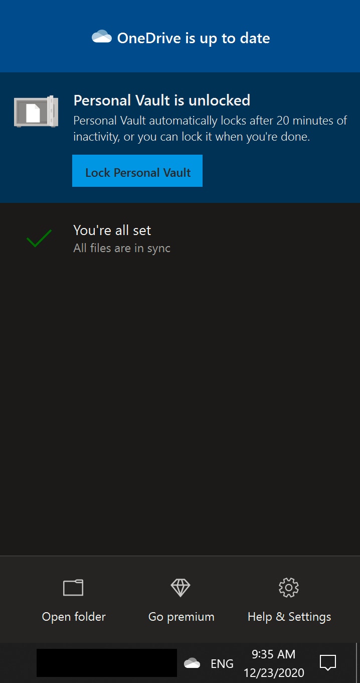Open the taskbar clock showing 9:35 AM
This screenshot has width=360, height=683.
[274, 654]
